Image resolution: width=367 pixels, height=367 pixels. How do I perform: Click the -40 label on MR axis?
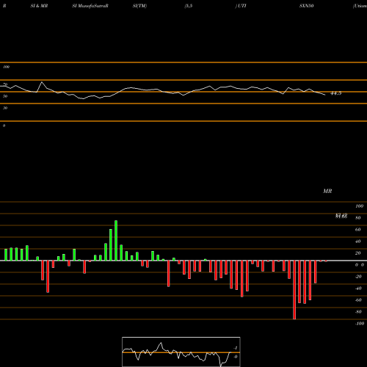click(358, 288)
